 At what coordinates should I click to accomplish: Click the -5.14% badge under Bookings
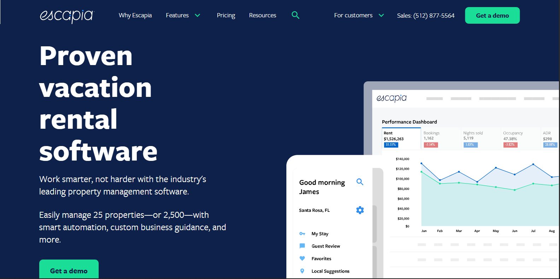(x=431, y=145)
